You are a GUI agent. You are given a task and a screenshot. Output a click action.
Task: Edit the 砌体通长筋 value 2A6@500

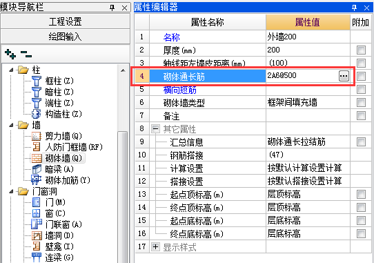(x=302, y=76)
